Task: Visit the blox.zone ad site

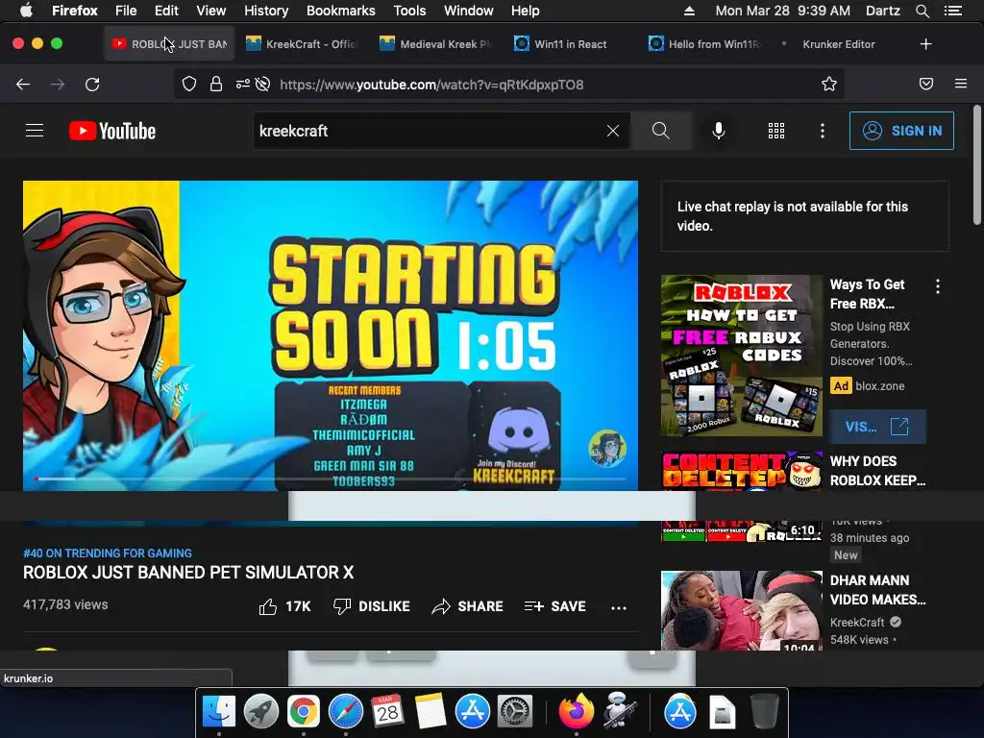Action: click(x=877, y=427)
